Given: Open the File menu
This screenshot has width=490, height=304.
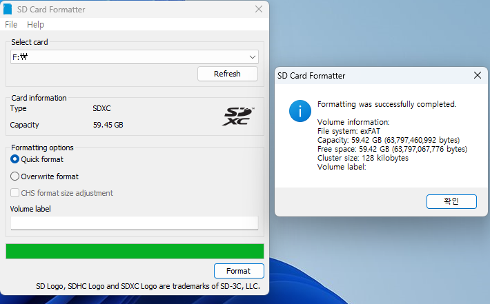Looking at the screenshot, I should [11, 24].
